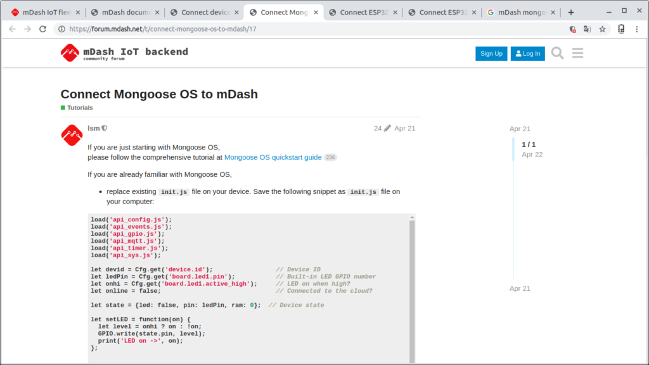The image size is (649, 365).
Task: Open the translate page icon
Action: tap(587, 29)
